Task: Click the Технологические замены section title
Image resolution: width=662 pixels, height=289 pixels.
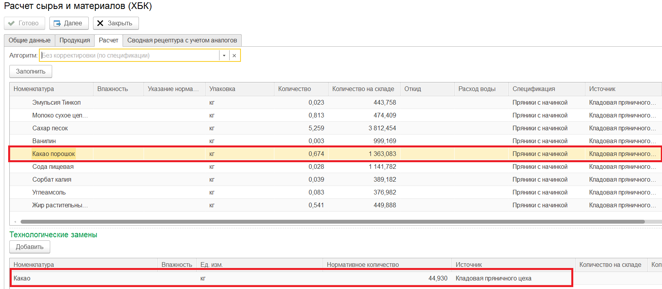Action: (x=53, y=235)
